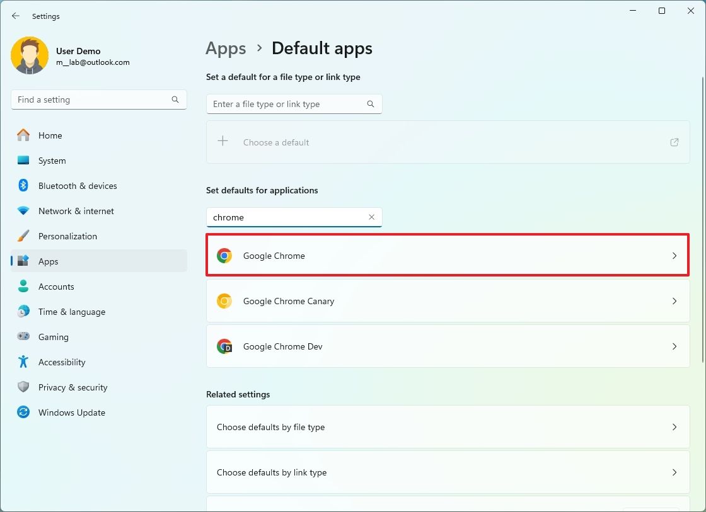Image resolution: width=706 pixels, height=512 pixels.
Task: Open Choose defaults by file type
Action: (x=448, y=427)
